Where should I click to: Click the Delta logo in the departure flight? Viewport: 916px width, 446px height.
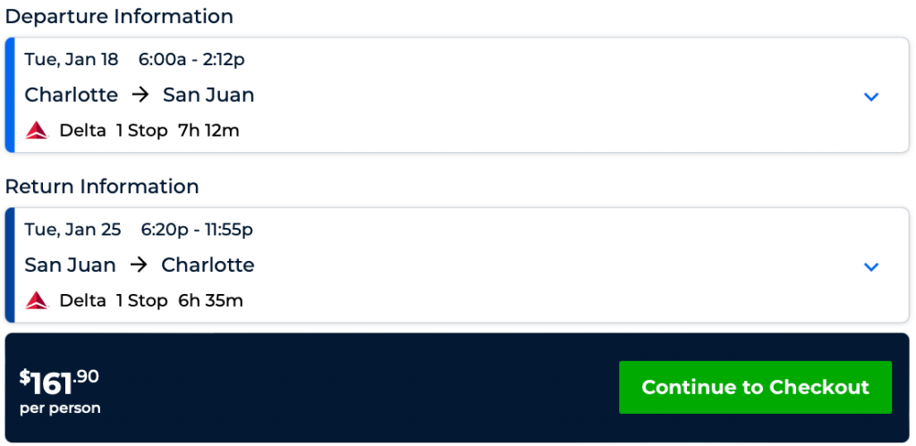(x=37, y=130)
